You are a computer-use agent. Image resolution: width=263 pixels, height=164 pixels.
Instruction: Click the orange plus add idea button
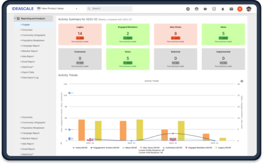(240, 9)
